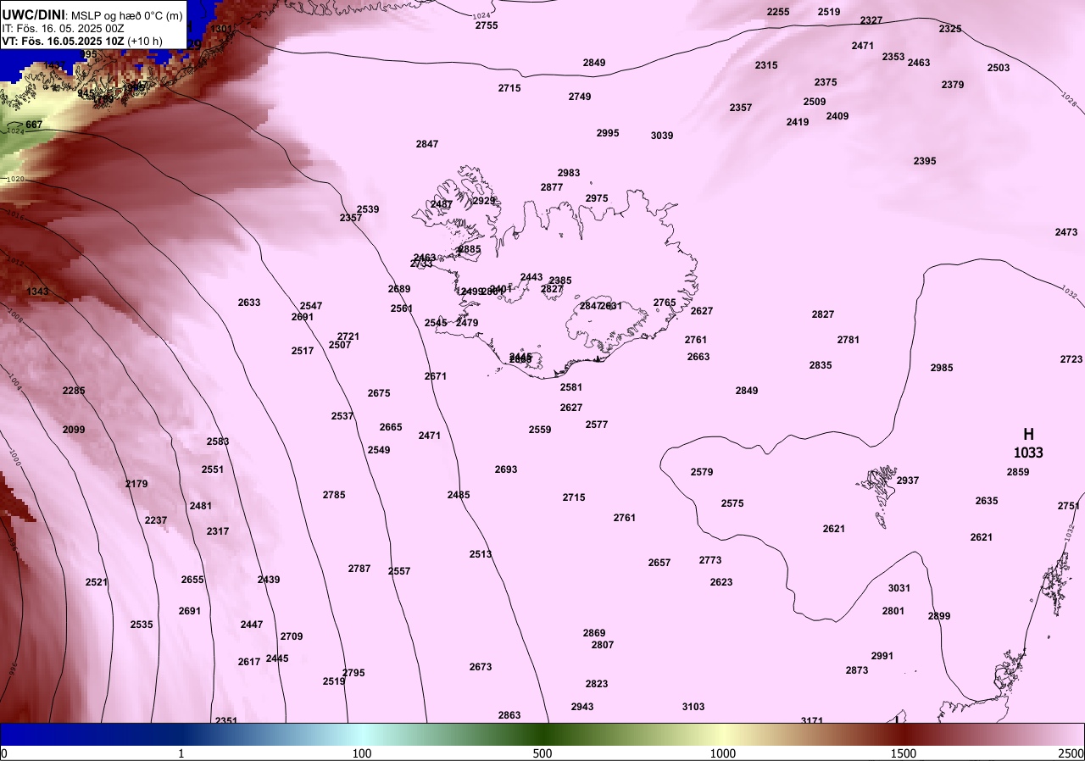Image resolution: width=1085 pixels, height=761 pixels.
Task: Click the 1343 value at the left edge
Action: 37,292
